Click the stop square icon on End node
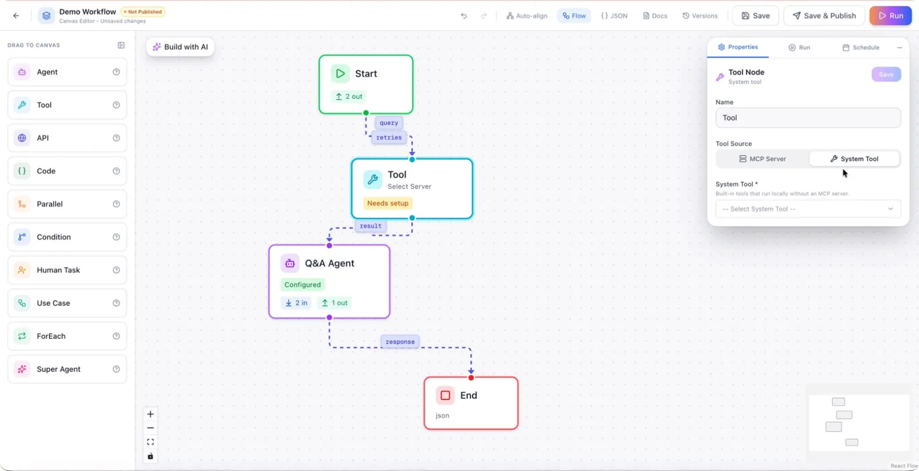This screenshot has height=471, width=919. tap(445, 395)
